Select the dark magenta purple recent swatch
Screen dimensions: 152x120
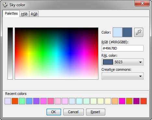pyautogui.click(x=136, y=101)
